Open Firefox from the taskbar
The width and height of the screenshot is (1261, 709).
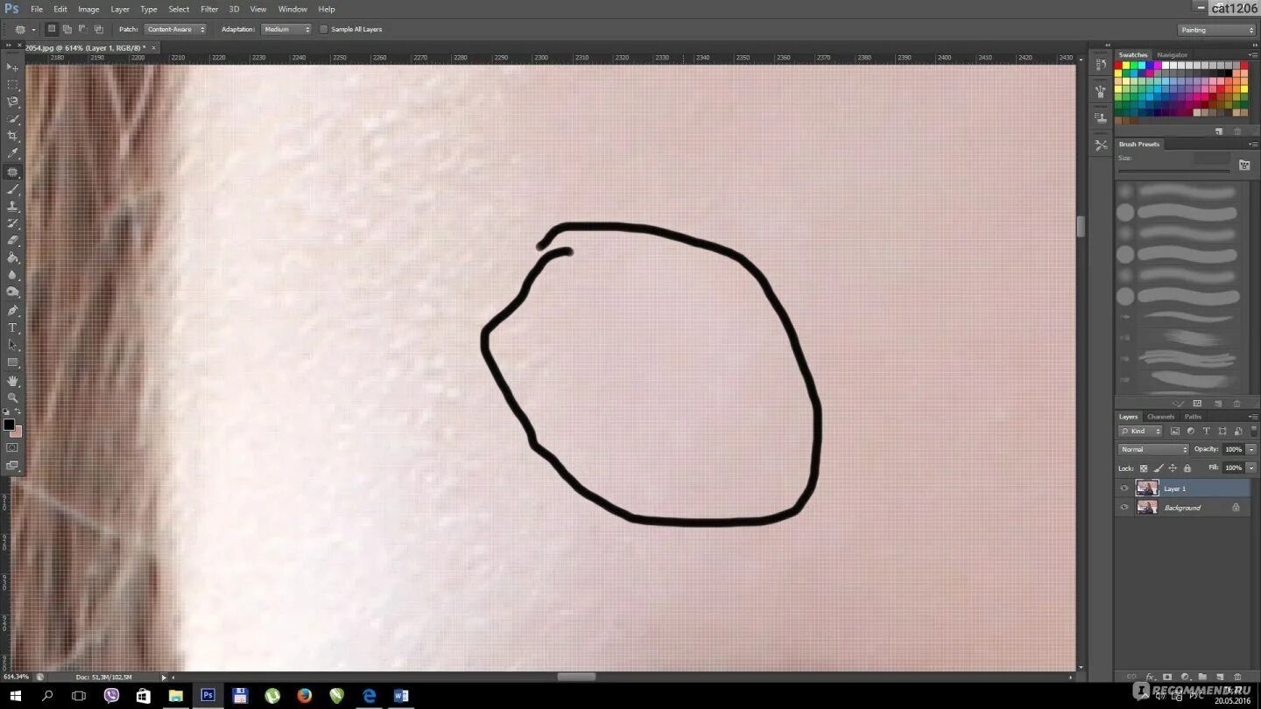[x=304, y=696]
